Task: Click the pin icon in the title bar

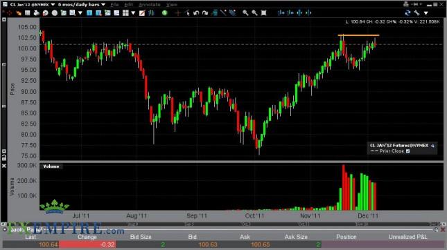Action: coord(416,4)
